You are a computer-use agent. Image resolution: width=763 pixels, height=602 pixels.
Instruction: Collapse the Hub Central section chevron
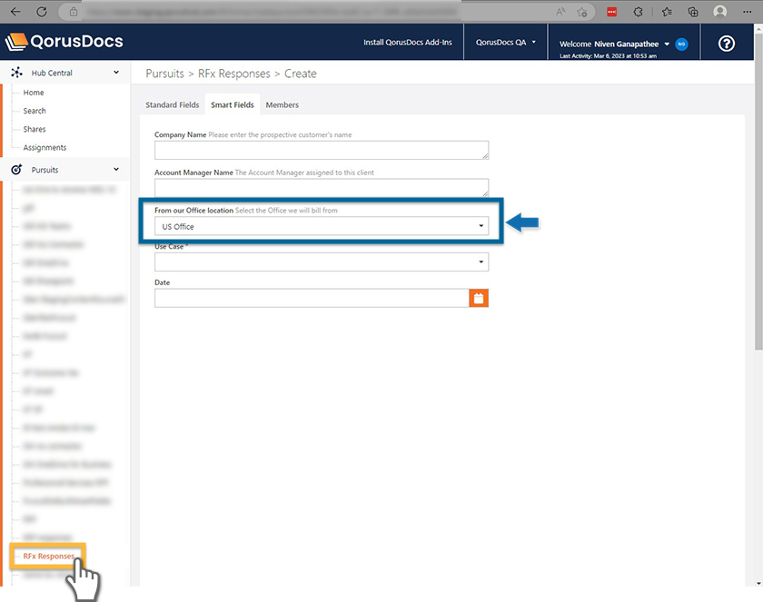tap(116, 73)
